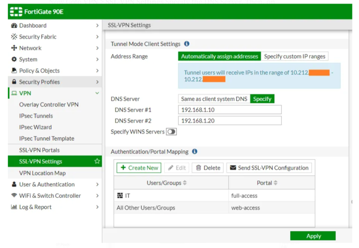Open info tooltip for Tunnel Mode Client Settings

point(187,44)
